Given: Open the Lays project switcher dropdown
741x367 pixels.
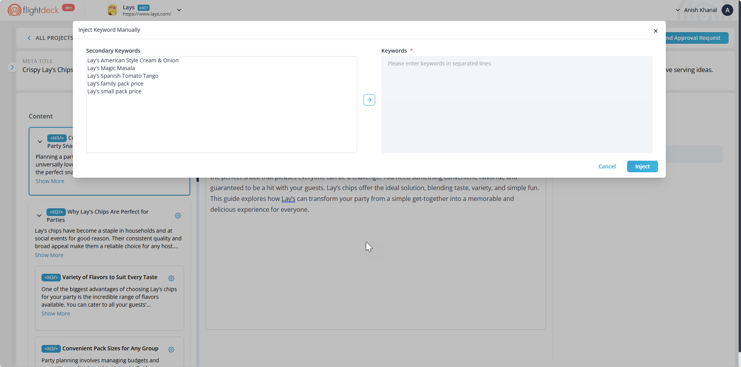Looking at the screenshot, I should 179,10.
